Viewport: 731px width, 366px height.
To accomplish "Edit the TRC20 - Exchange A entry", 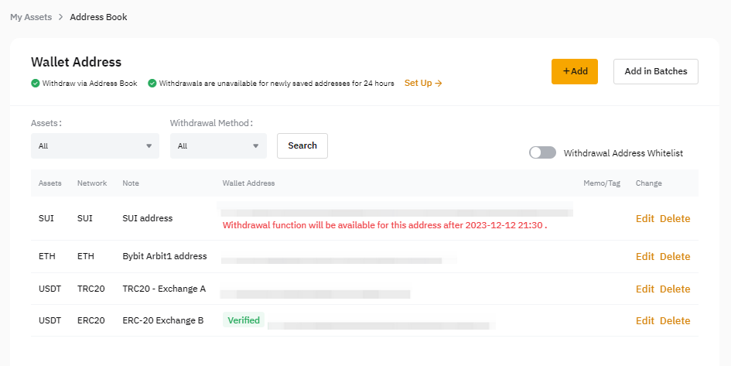I will [644, 289].
